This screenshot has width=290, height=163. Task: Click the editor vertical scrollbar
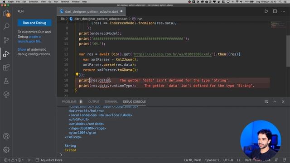[x=288, y=51]
